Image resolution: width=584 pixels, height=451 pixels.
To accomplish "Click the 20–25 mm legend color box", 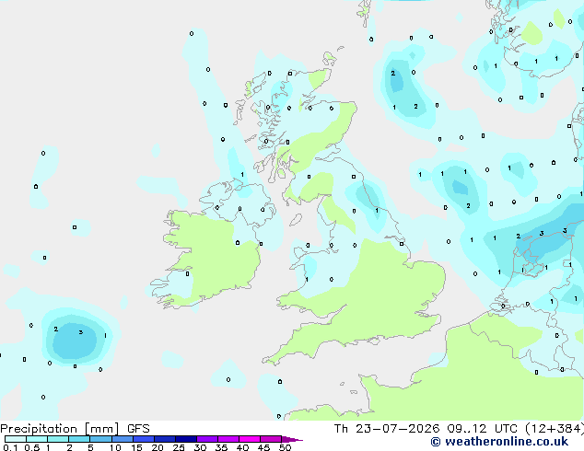I will coord(165,439).
